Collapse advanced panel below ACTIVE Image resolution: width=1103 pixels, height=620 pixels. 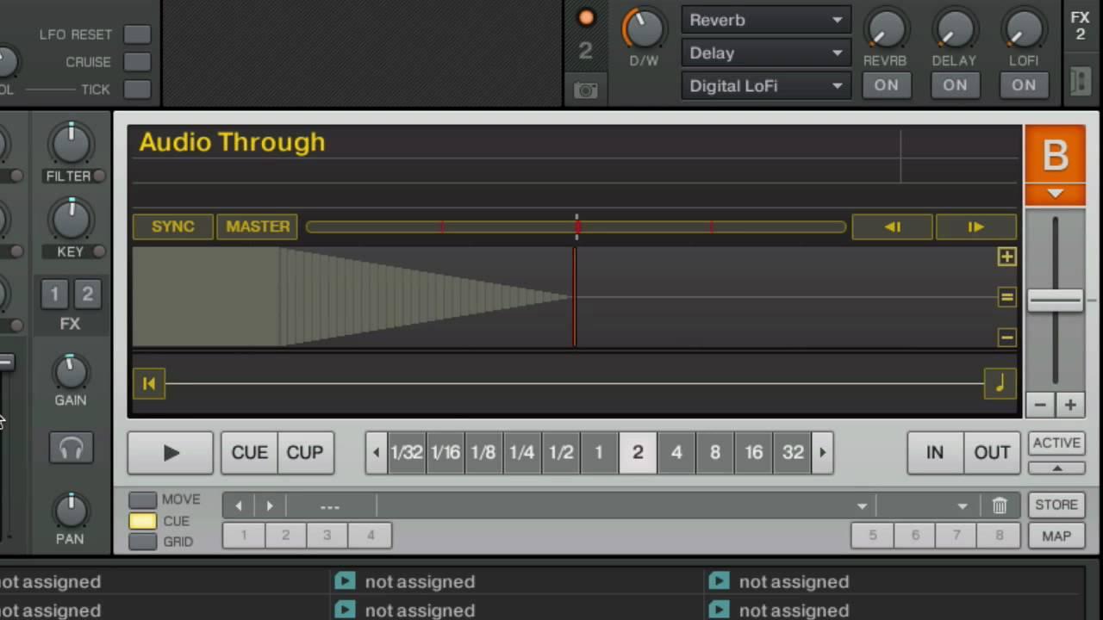[1056, 468]
